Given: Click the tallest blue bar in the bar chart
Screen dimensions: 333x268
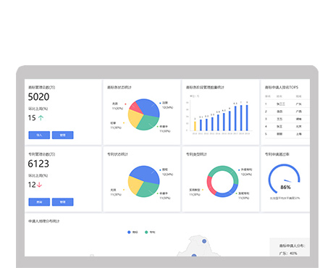Looking at the screenshot, I should pos(247,117).
